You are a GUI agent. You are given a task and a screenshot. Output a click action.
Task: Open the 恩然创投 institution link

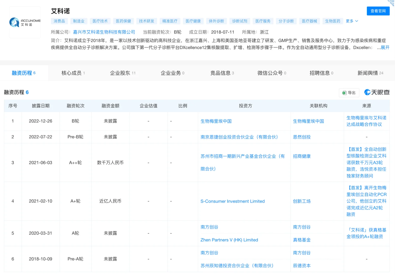coord(302,137)
